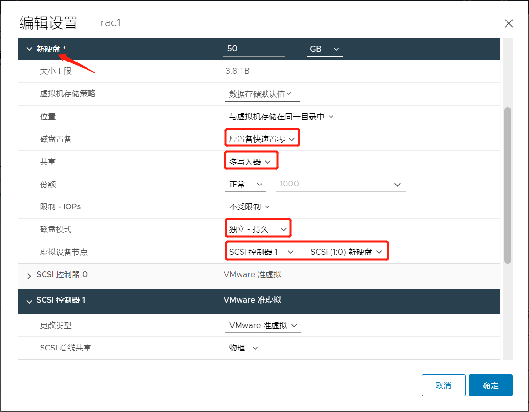Screen dimensions: 529x412
Task: Open the 限制 - IOPs dropdown showing 不受限制
Action: pyautogui.click(x=249, y=206)
